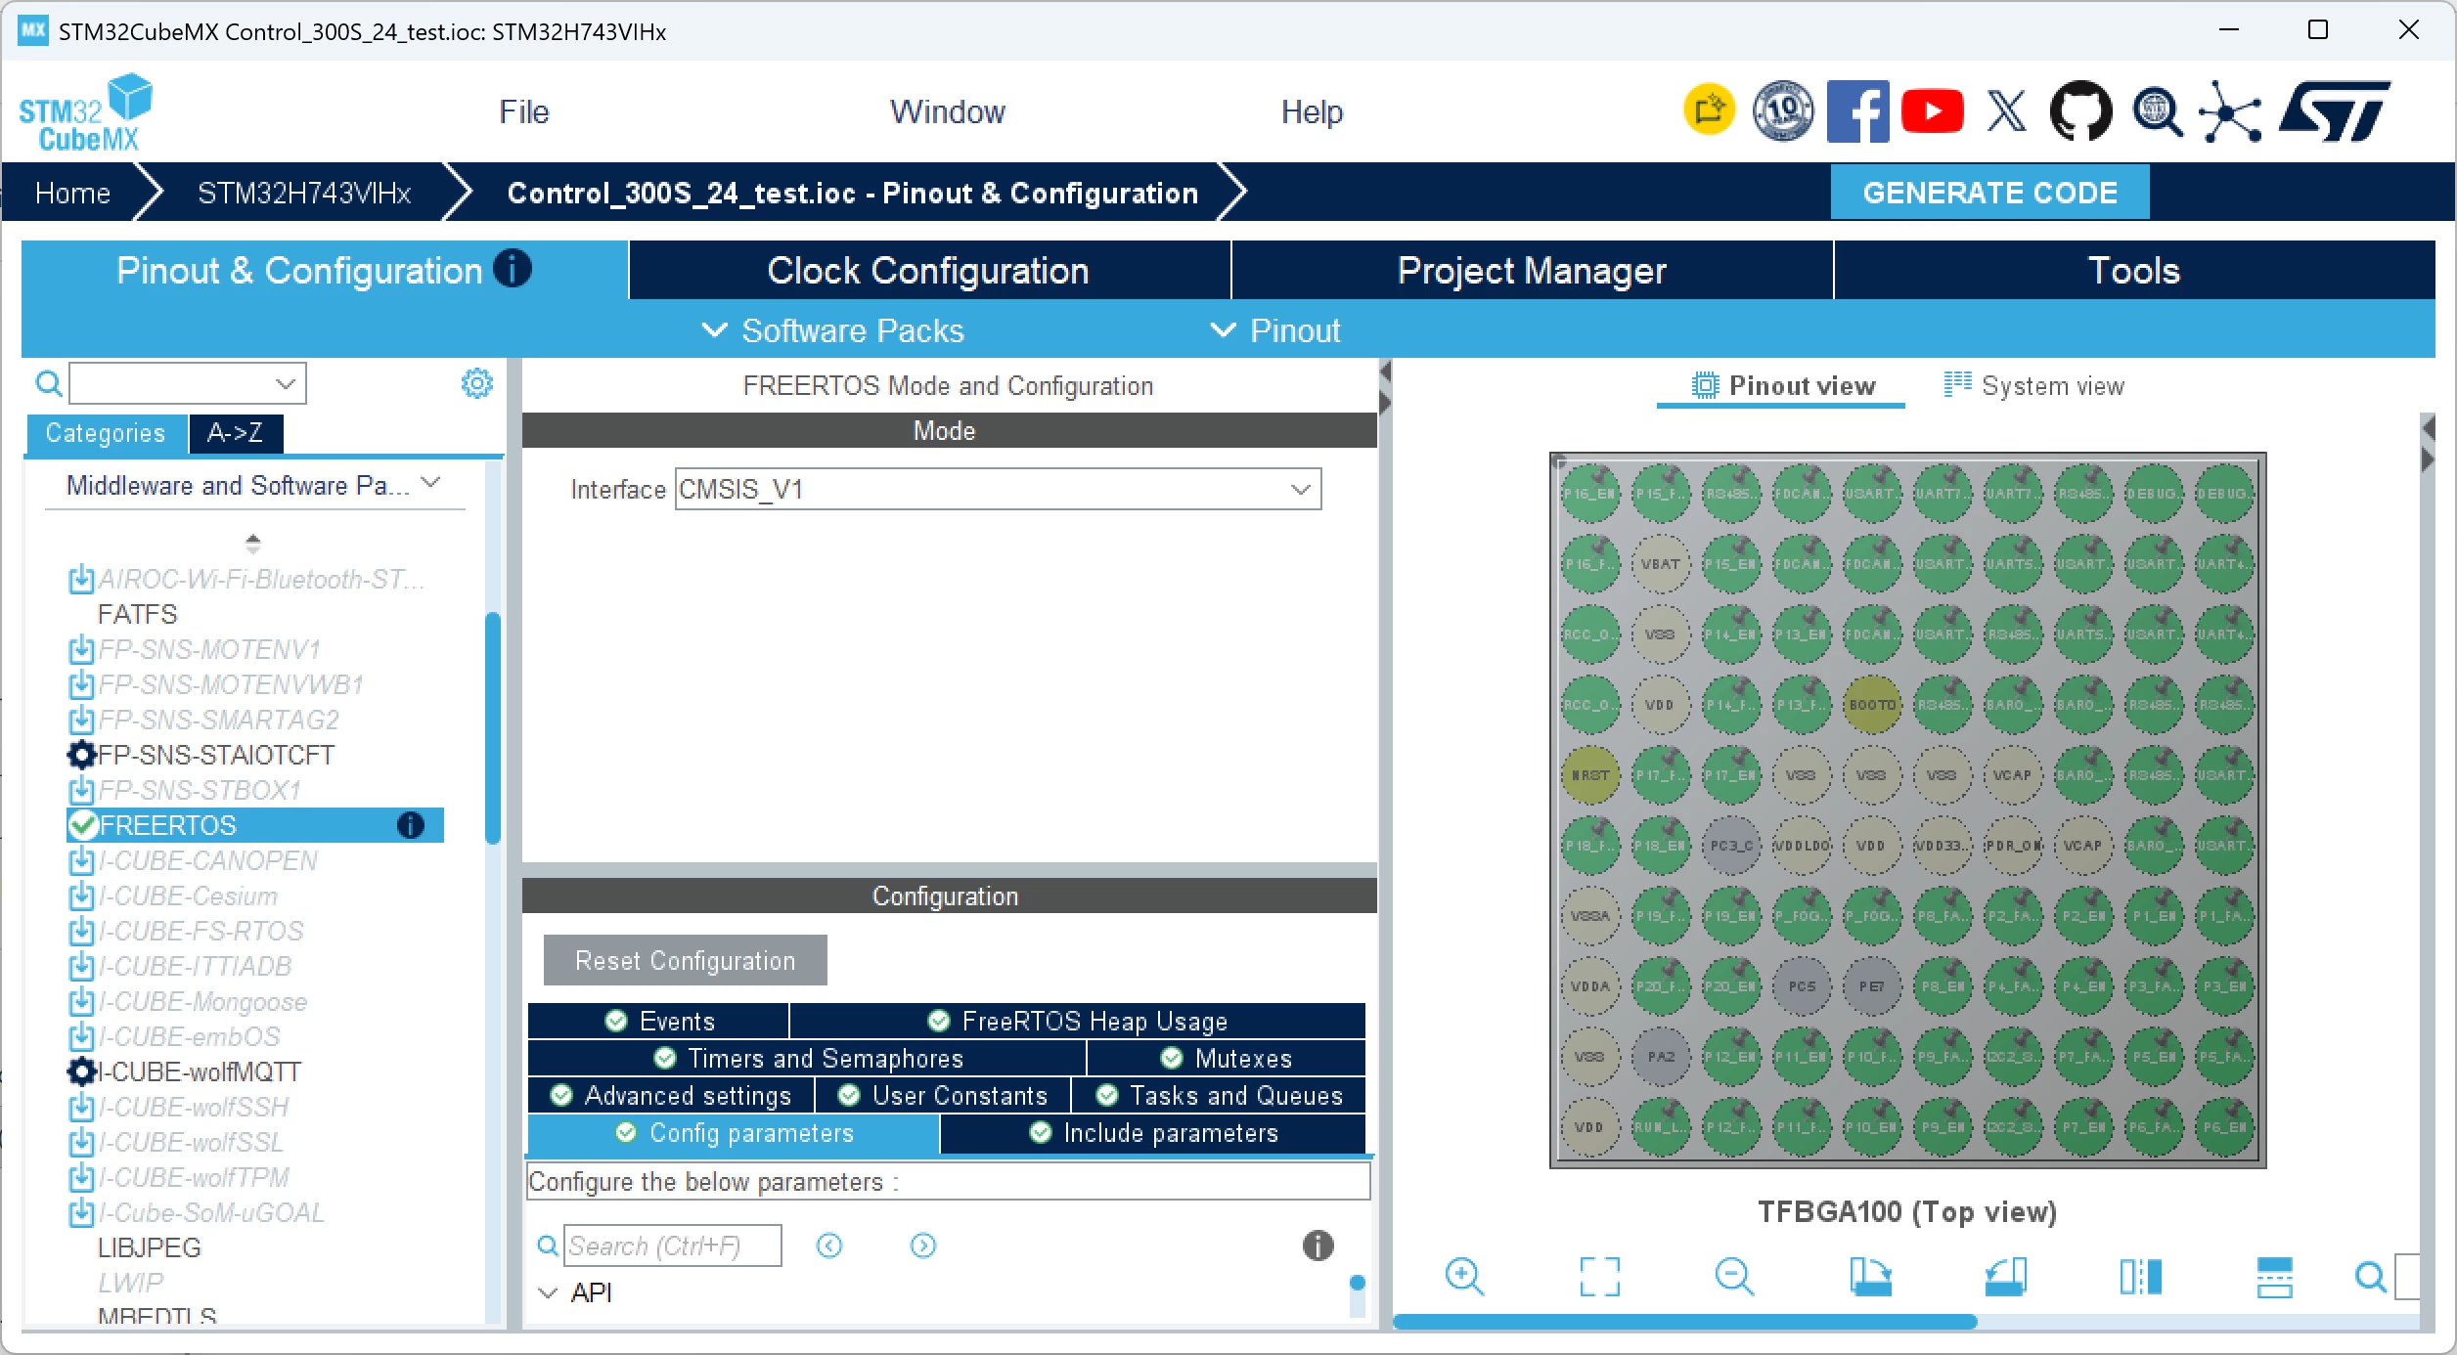
Task: Open the Help menu
Action: [1313, 111]
